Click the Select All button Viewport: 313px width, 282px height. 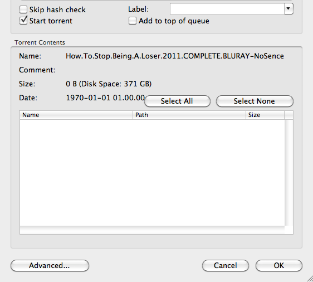[x=177, y=101]
